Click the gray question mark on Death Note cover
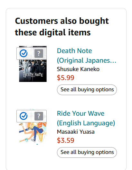132x170 pixels. tap(39, 53)
